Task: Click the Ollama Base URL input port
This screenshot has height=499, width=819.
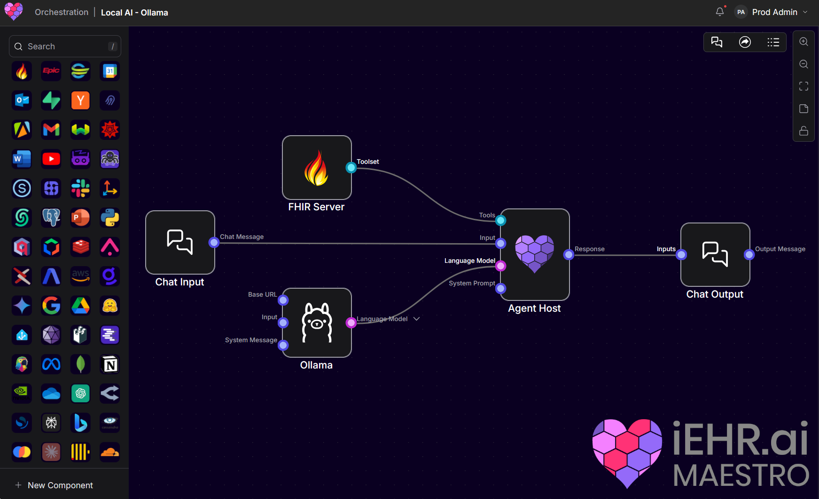Action: 283,300
